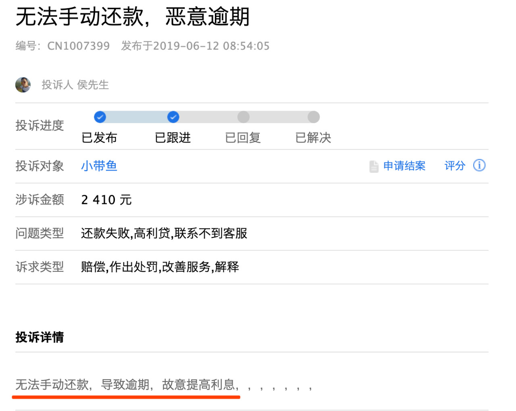Click the complainant name 侯先生
Screen dimensions: 516x411
pyautogui.click(x=93, y=85)
